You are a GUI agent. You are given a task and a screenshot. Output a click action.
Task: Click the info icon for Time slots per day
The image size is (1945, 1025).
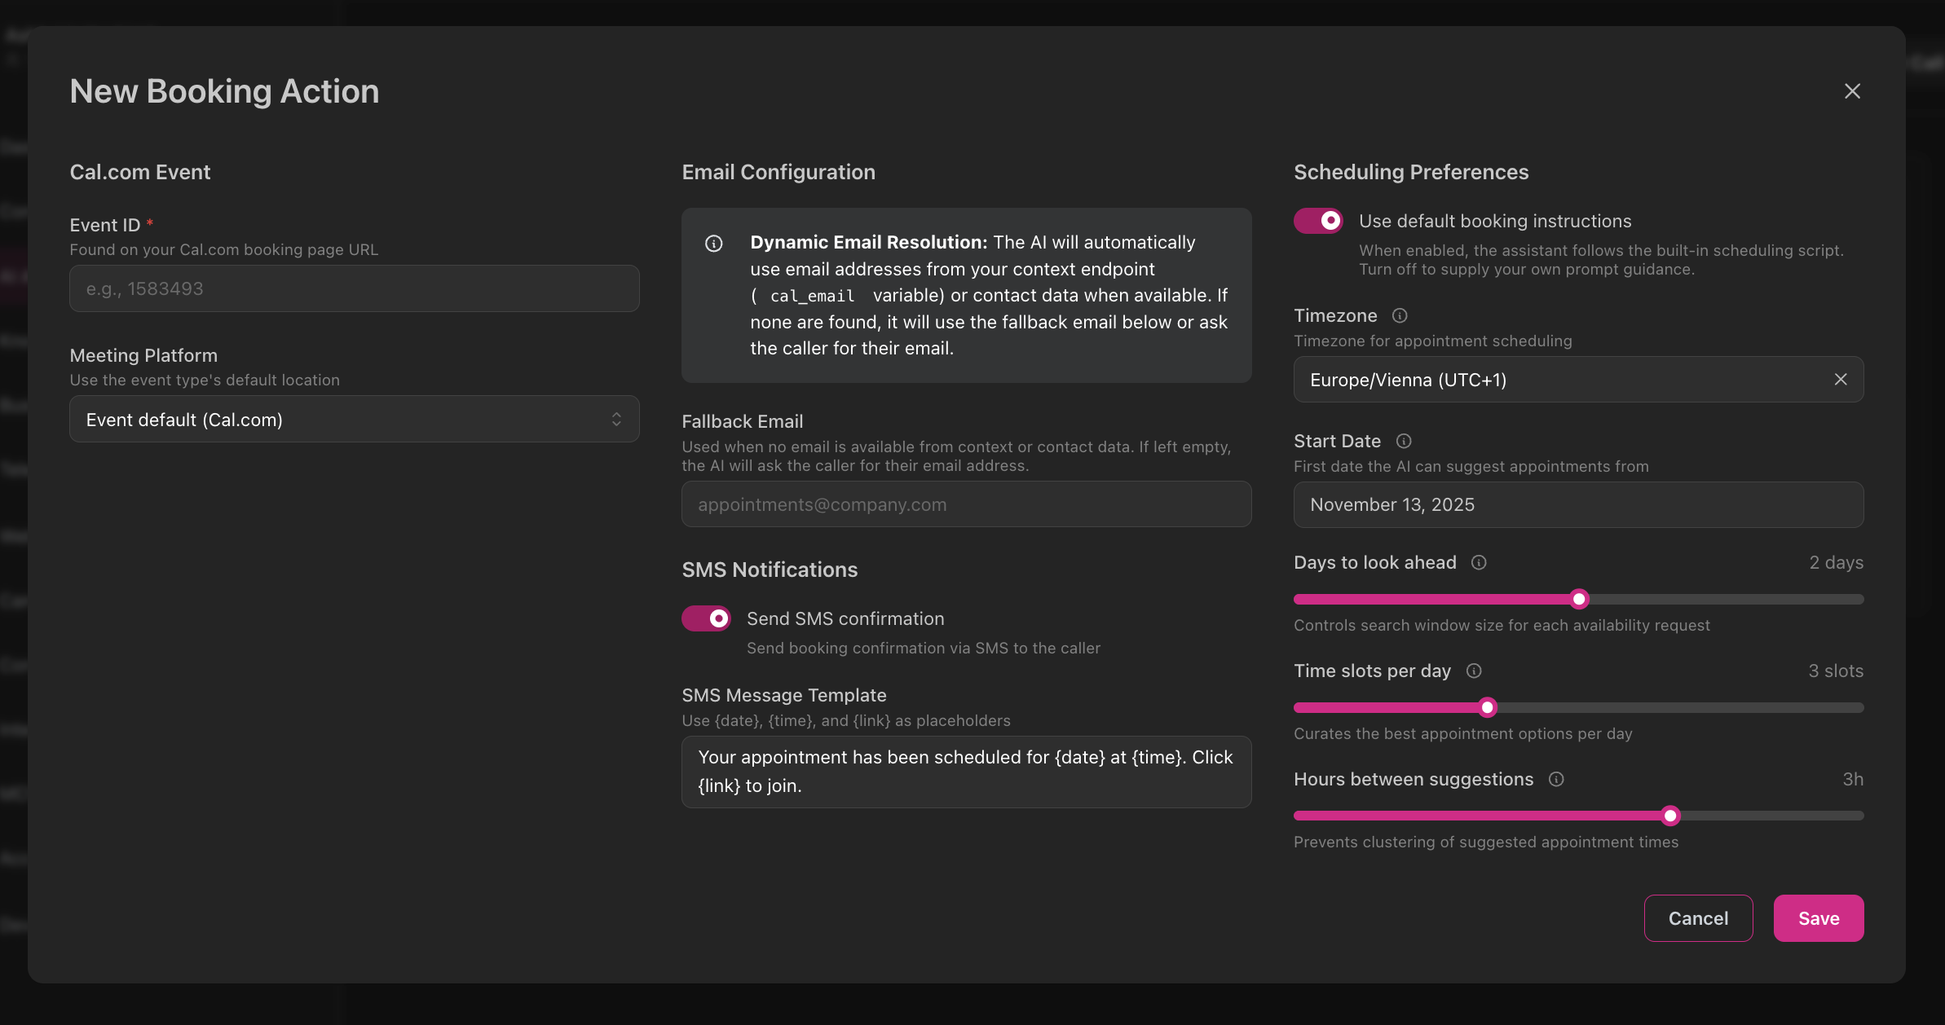click(1475, 671)
